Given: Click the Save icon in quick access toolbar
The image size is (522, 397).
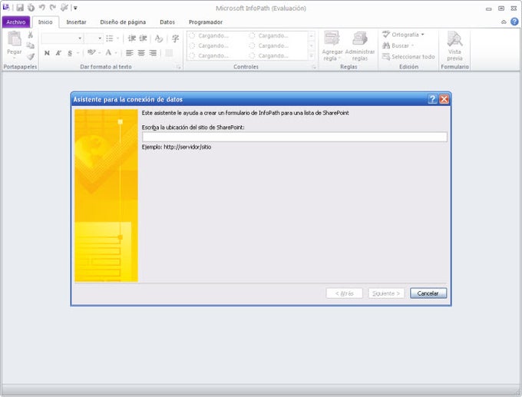Looking at the screenshot, I should (20, 8).
